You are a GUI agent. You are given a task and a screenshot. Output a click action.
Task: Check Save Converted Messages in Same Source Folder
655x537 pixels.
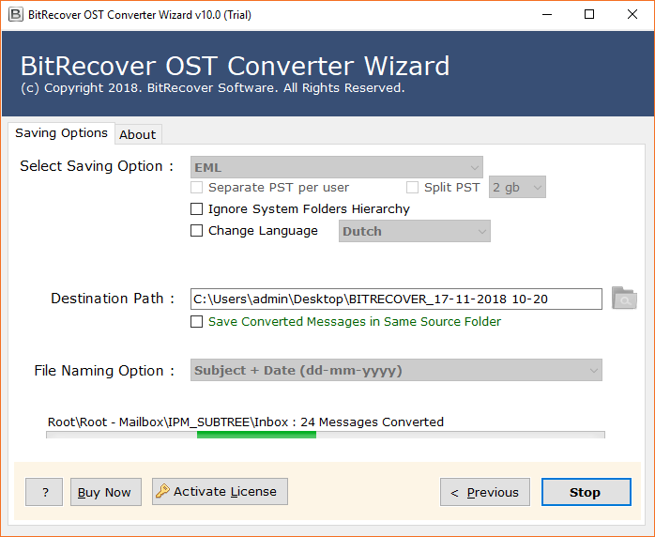196,321
